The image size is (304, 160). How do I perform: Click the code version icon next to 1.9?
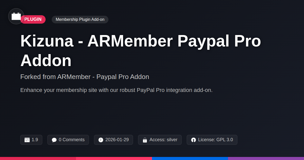27,140
